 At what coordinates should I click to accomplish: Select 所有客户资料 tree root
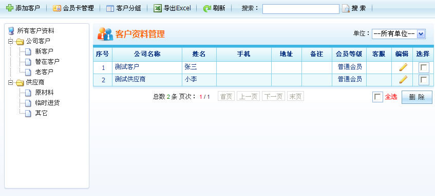35,31
